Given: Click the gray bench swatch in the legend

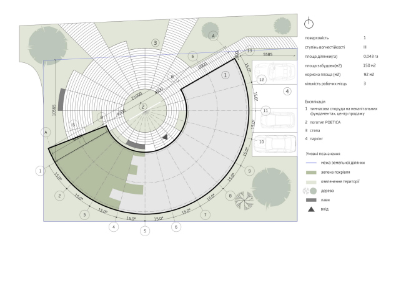Looking at the screenshot, I should click(x=310, y=199).
